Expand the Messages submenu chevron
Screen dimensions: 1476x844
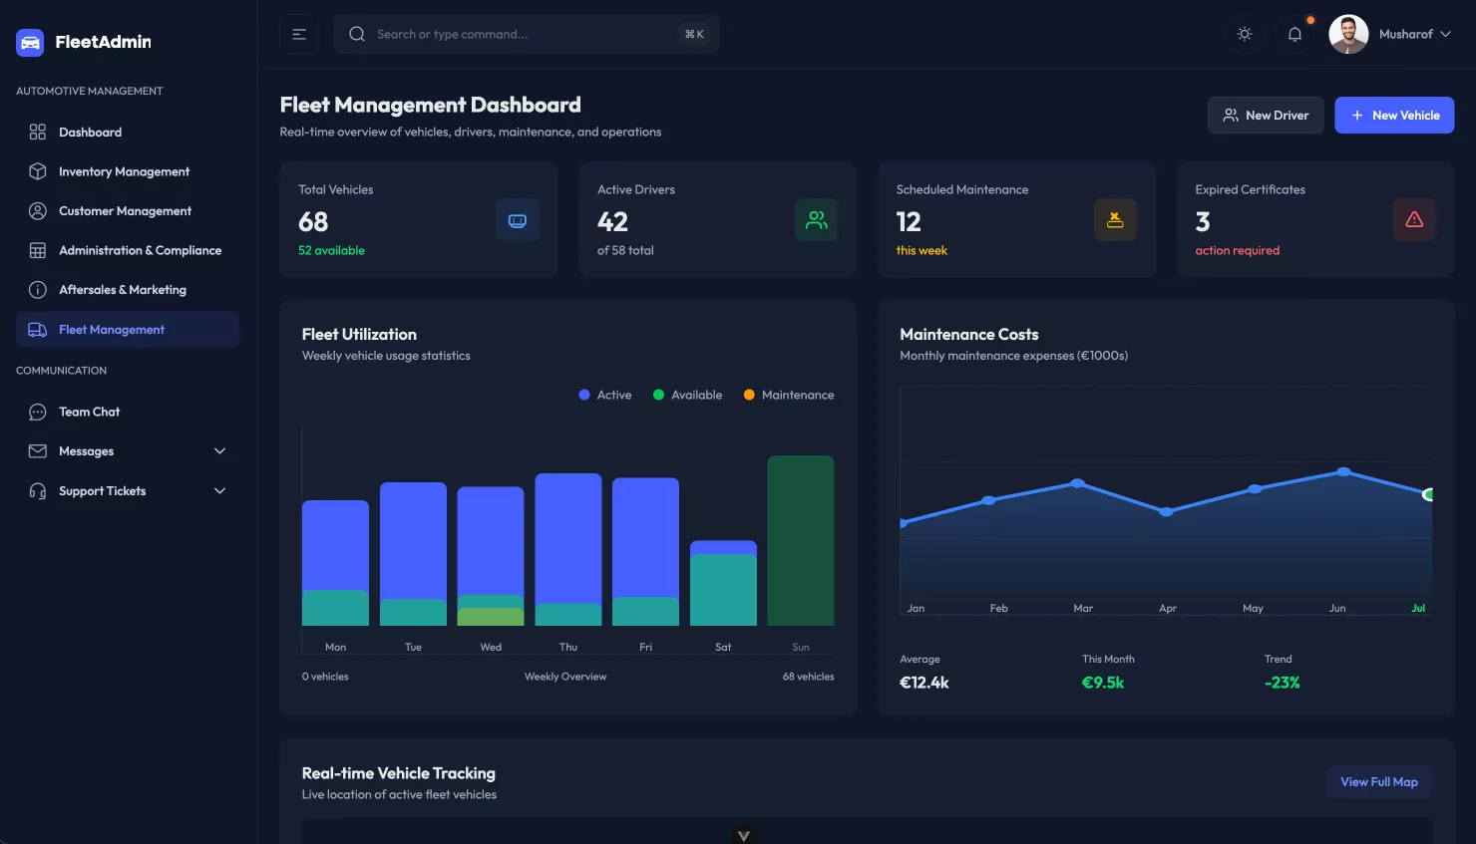(x=220, y=451)
